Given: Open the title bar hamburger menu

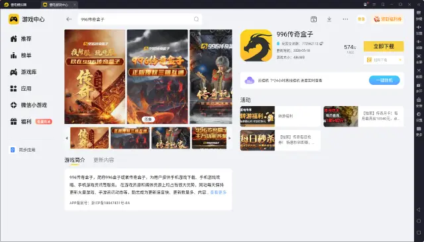Looking at the screenshot, I should pos(374,5).
